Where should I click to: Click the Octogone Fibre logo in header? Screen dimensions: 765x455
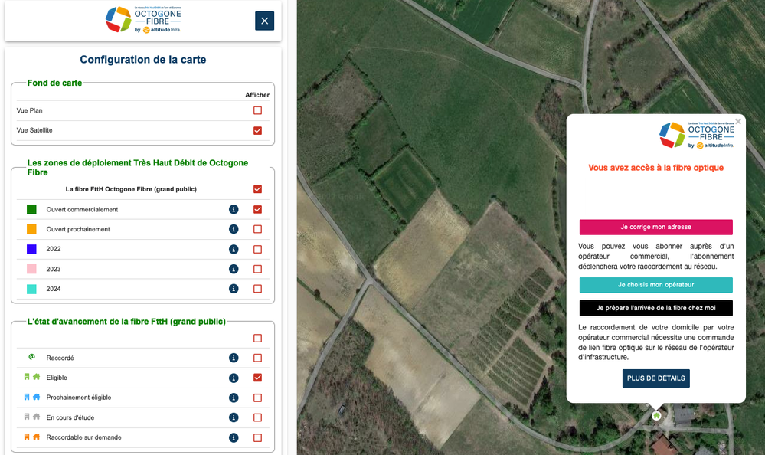(x=143, y=21)
